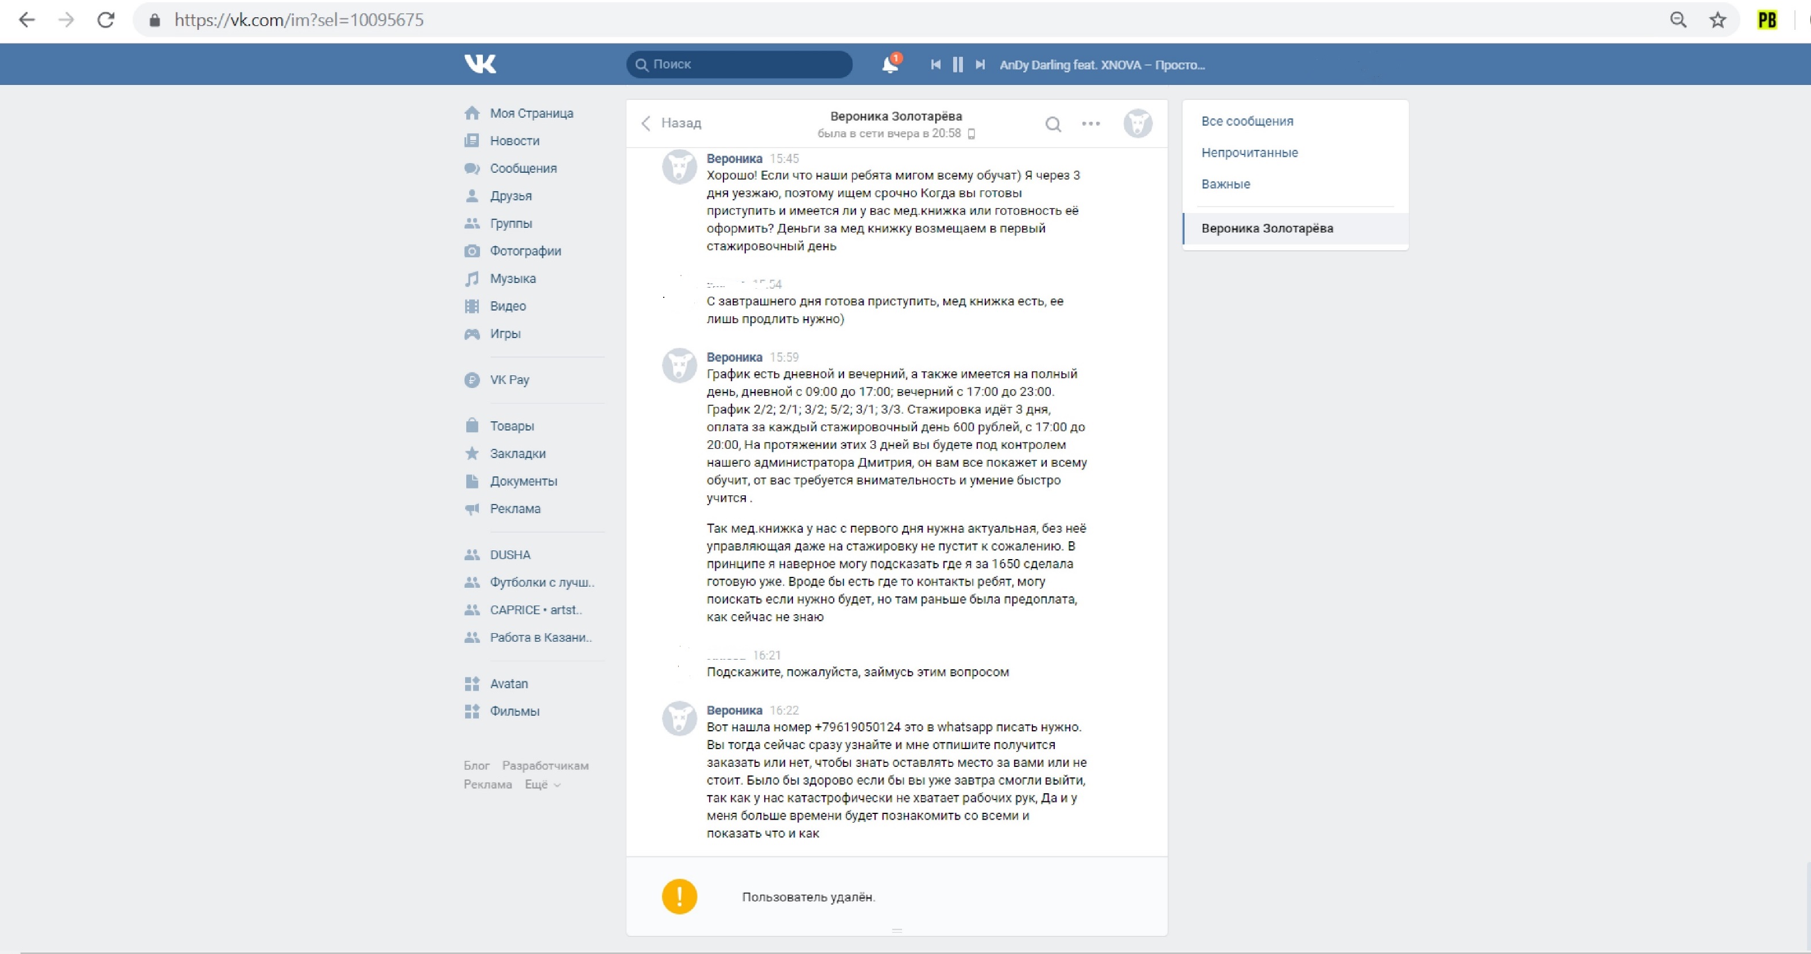Viewport: 1811px width, 954px height.
Task: Skip to previous track in header player
Action: 936,65
